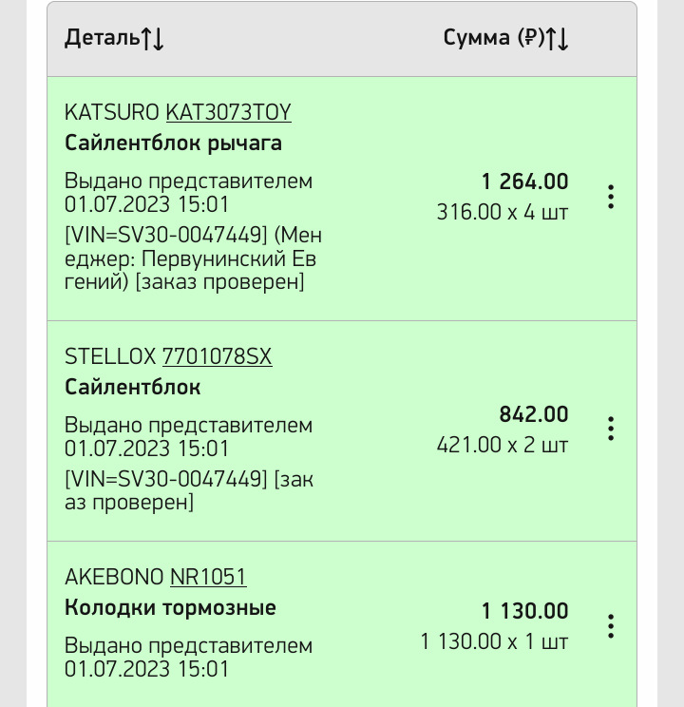The width and height of the screenshot is (684, 707).
Task: Click the 1 264.00 total amount
Action: coord(524,182)
